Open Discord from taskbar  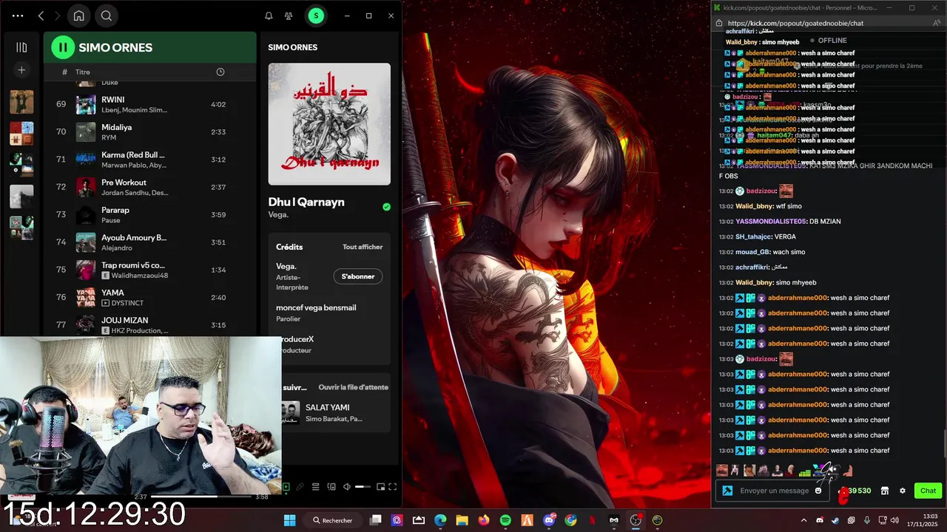(x=549, y=520)
